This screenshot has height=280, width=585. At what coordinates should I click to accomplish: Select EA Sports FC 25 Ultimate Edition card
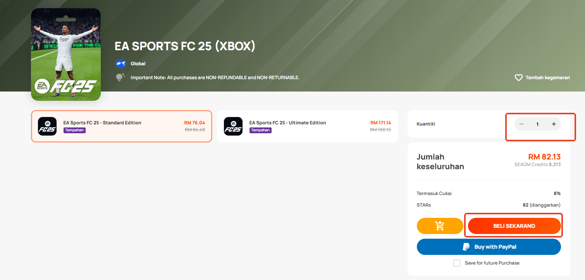coord(308,126)
